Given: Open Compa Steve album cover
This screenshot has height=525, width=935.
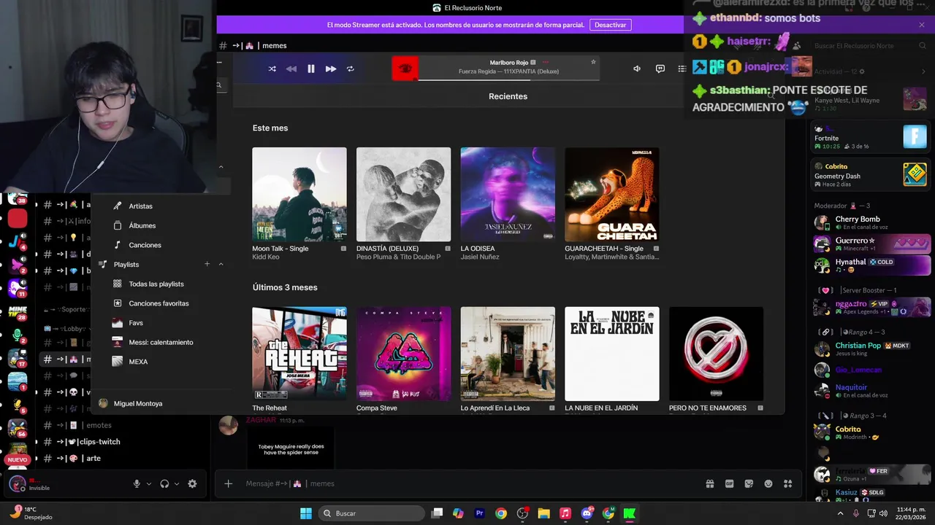Looking at the screenshot, I should point(404,354).
